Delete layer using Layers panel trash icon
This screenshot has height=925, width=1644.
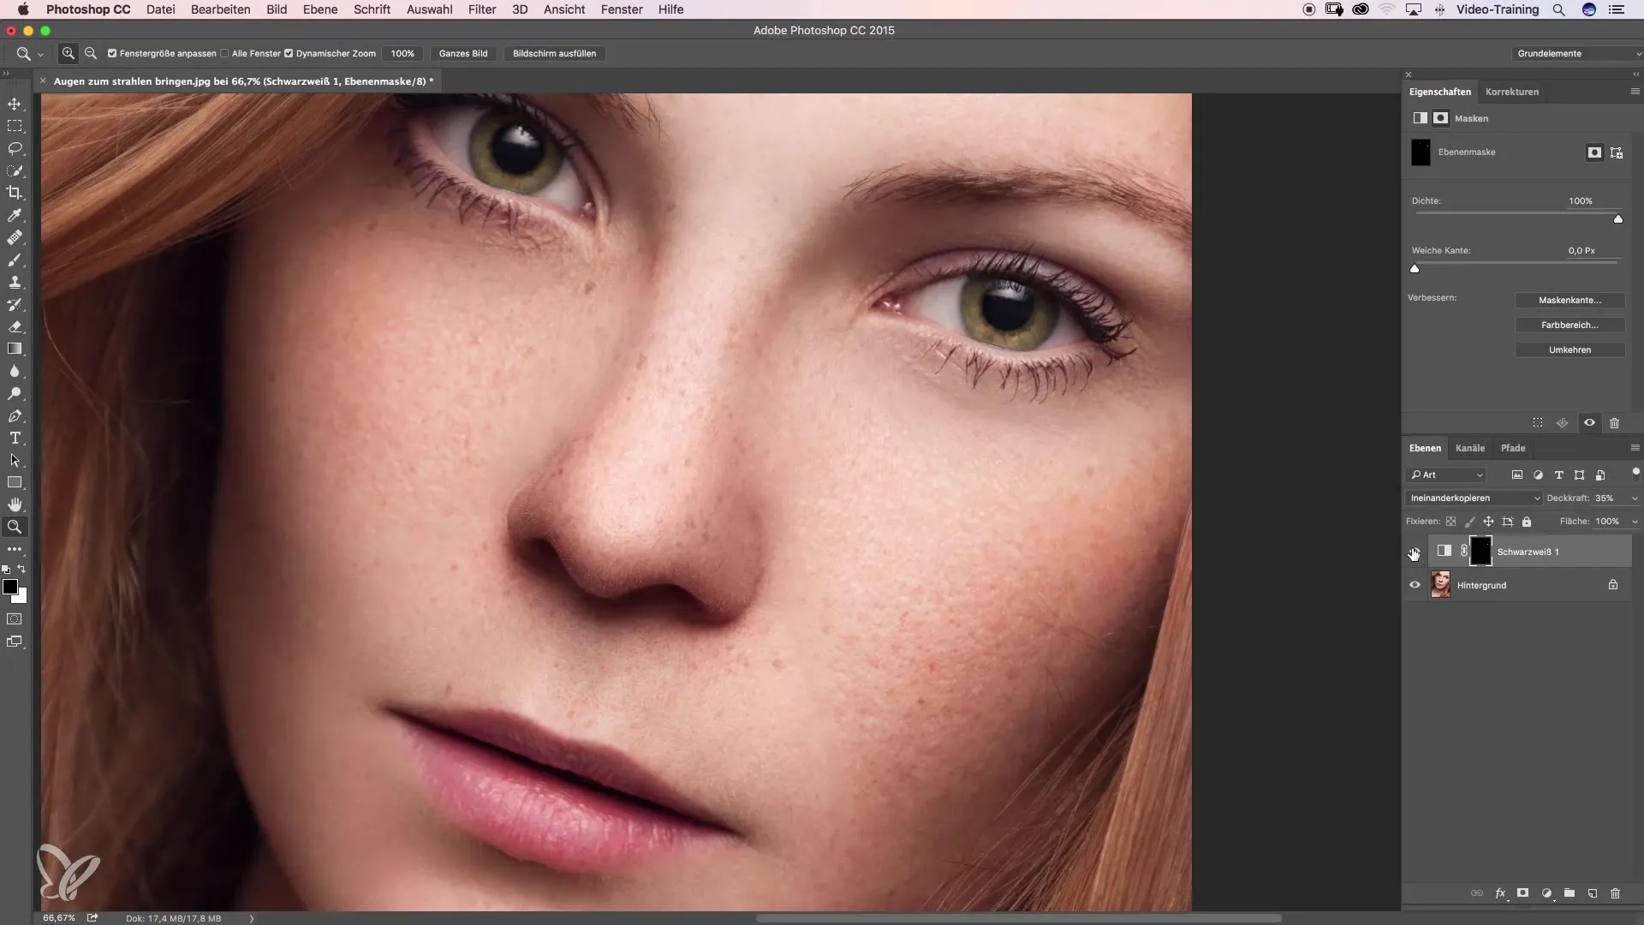tap(1615, 892)
